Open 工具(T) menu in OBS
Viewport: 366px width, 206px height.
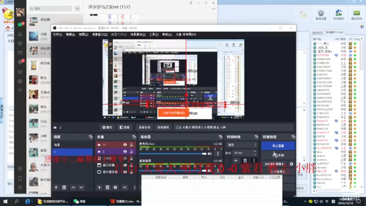tap(154, 35)
